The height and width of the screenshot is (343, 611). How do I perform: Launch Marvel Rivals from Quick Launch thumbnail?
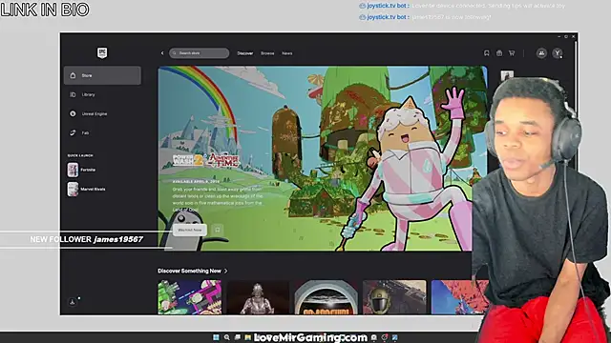(73, 190)
